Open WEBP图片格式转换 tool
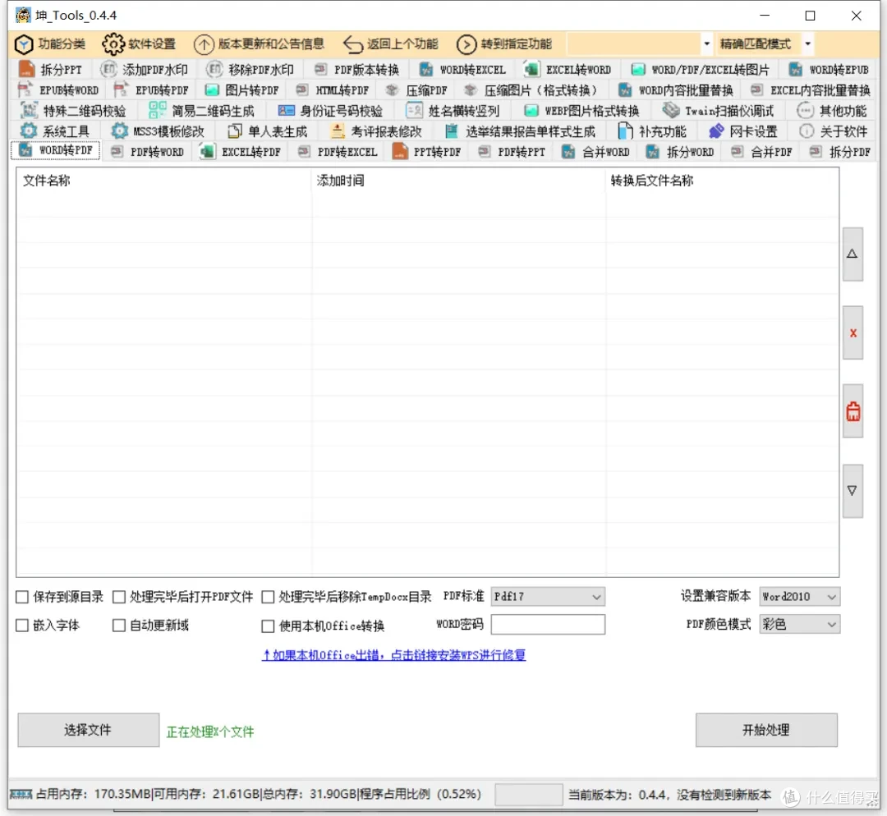Image resolution: width=887 pixels, height=816 pixels. pos(581,111)
